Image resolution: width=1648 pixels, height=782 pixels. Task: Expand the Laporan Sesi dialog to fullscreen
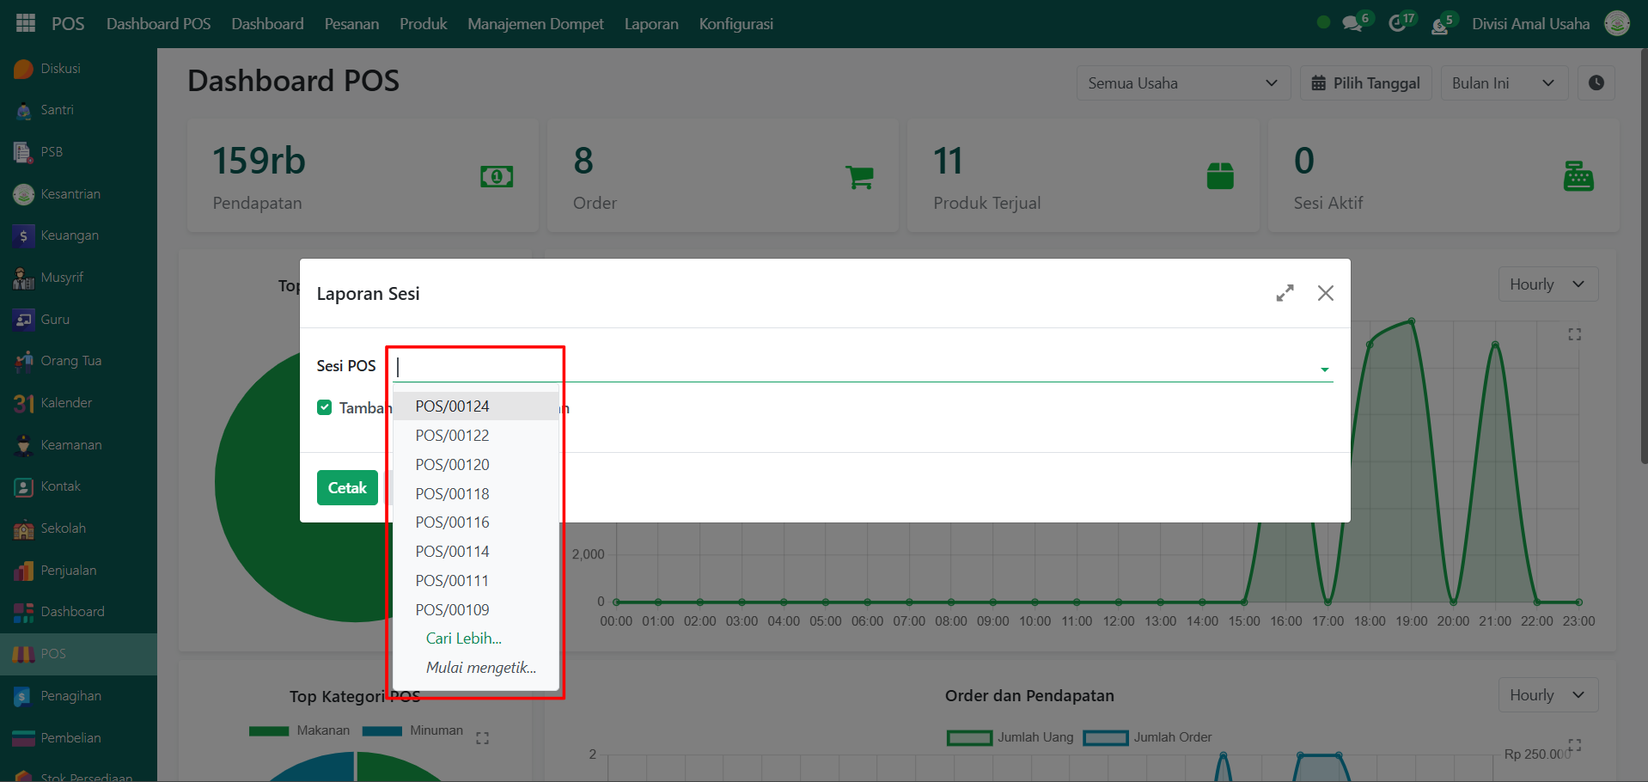(x=1285, y=294)
